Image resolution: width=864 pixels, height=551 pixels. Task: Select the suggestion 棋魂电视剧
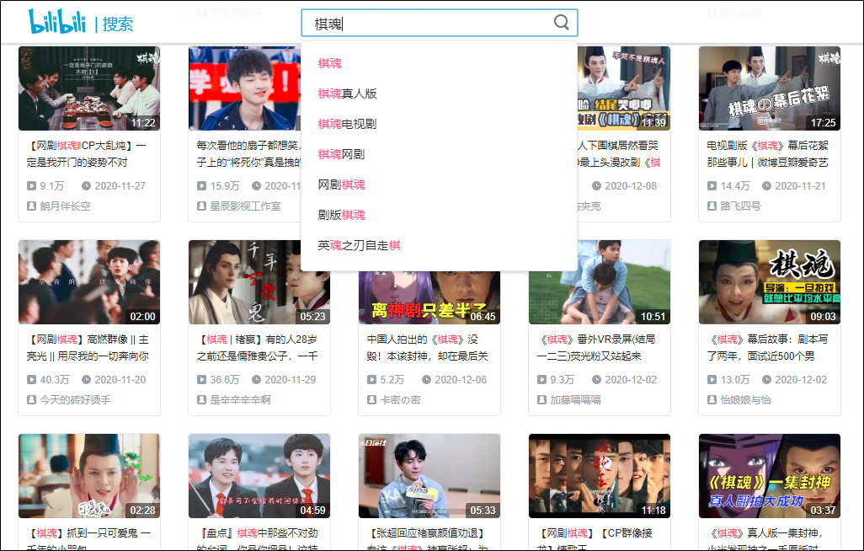(347, 124)
